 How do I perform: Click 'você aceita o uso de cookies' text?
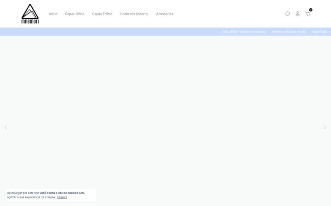59,193
